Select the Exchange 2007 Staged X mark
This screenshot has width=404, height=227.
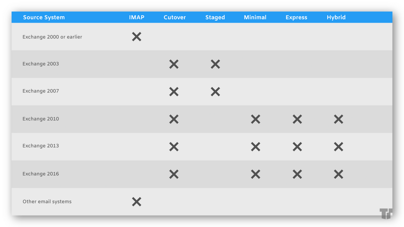[215, 92]
